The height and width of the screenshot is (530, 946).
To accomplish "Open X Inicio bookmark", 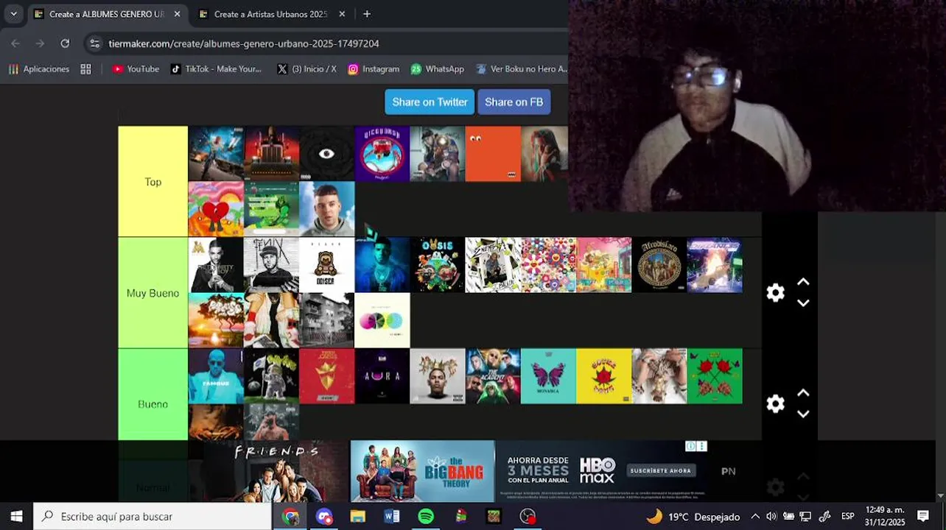I will [x=306, y=68].
